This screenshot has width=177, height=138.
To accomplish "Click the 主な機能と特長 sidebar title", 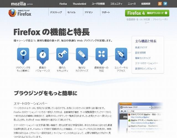I will pyautogui.click(x=146, y=41).
